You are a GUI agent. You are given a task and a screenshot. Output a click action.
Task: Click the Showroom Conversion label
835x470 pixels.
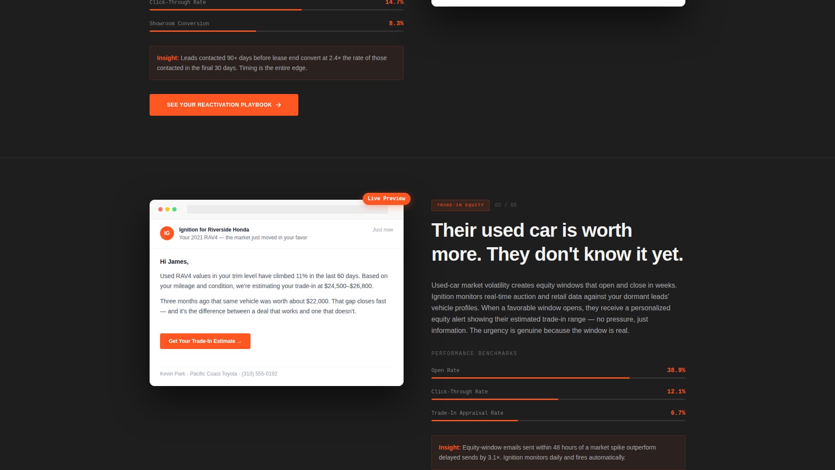pos(179,23)
